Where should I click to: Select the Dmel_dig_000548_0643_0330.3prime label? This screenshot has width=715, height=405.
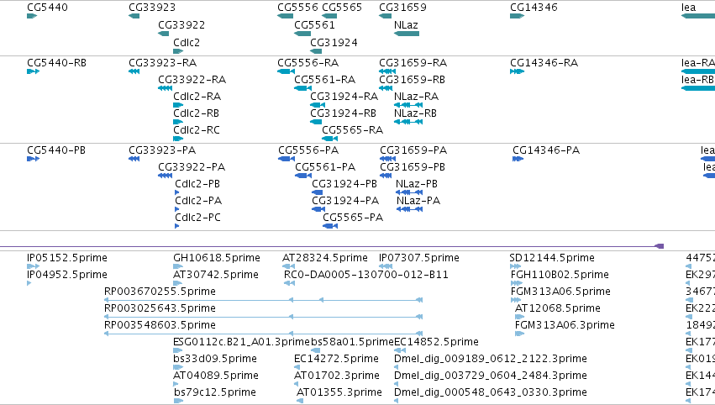coord(490,392)
